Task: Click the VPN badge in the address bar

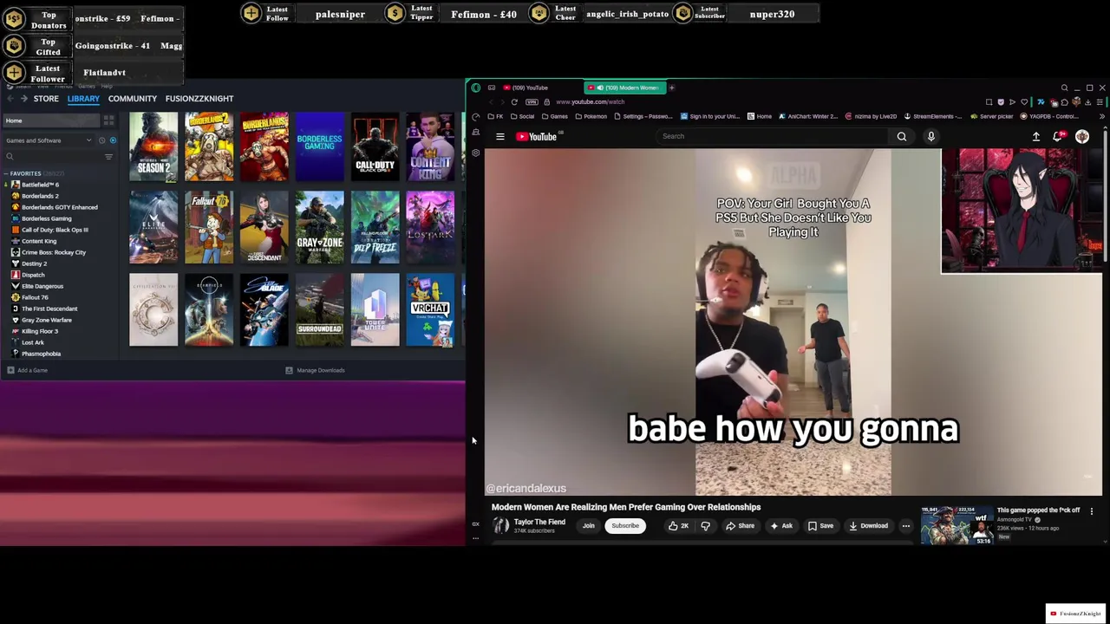Action: (532, 102)
